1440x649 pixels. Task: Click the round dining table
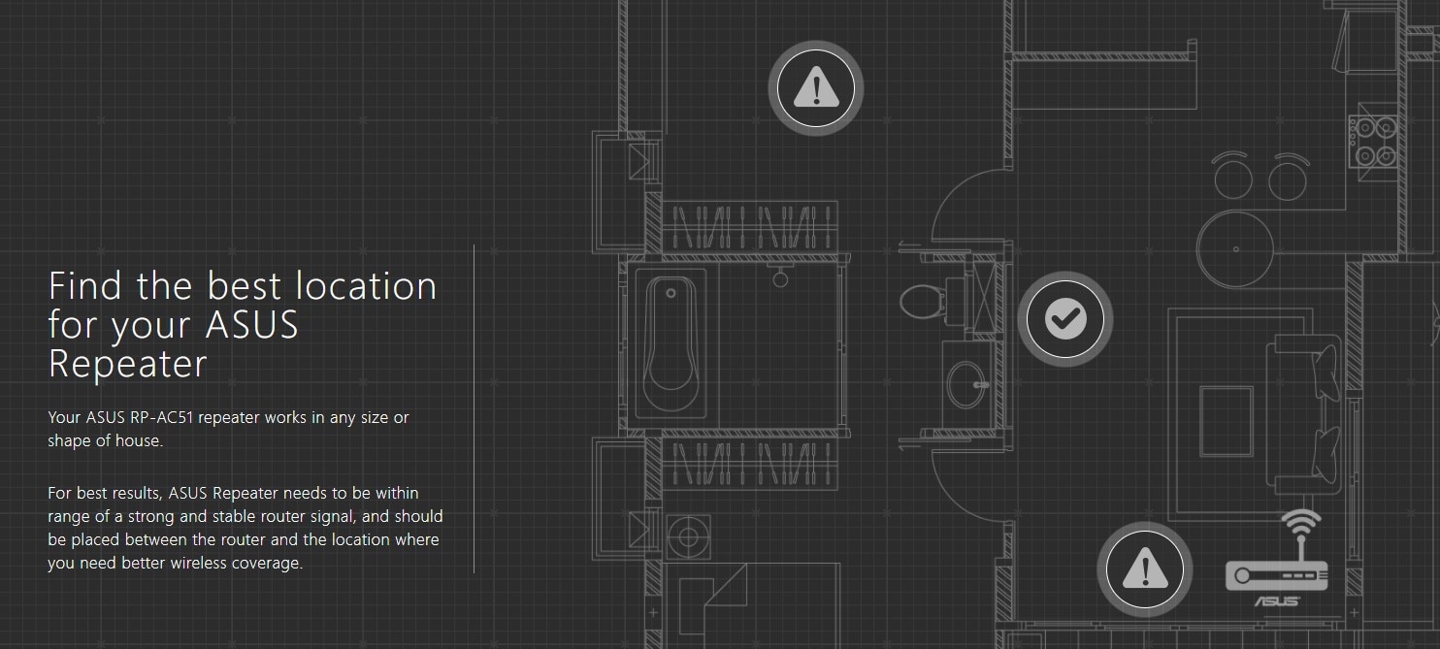1236,247
